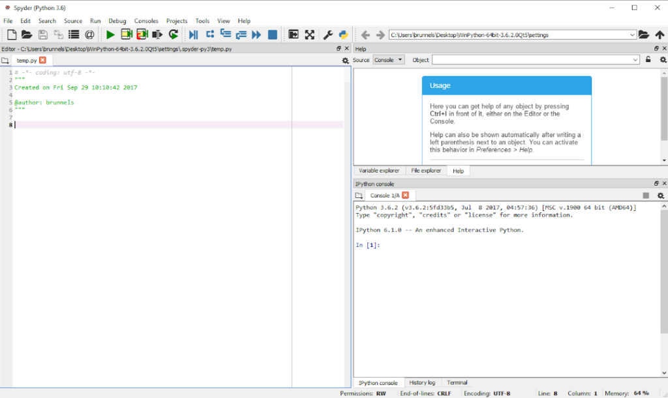The width and height of the screenshot is (668, 398).
Task: Open the Edit menu
Action: 25,21
